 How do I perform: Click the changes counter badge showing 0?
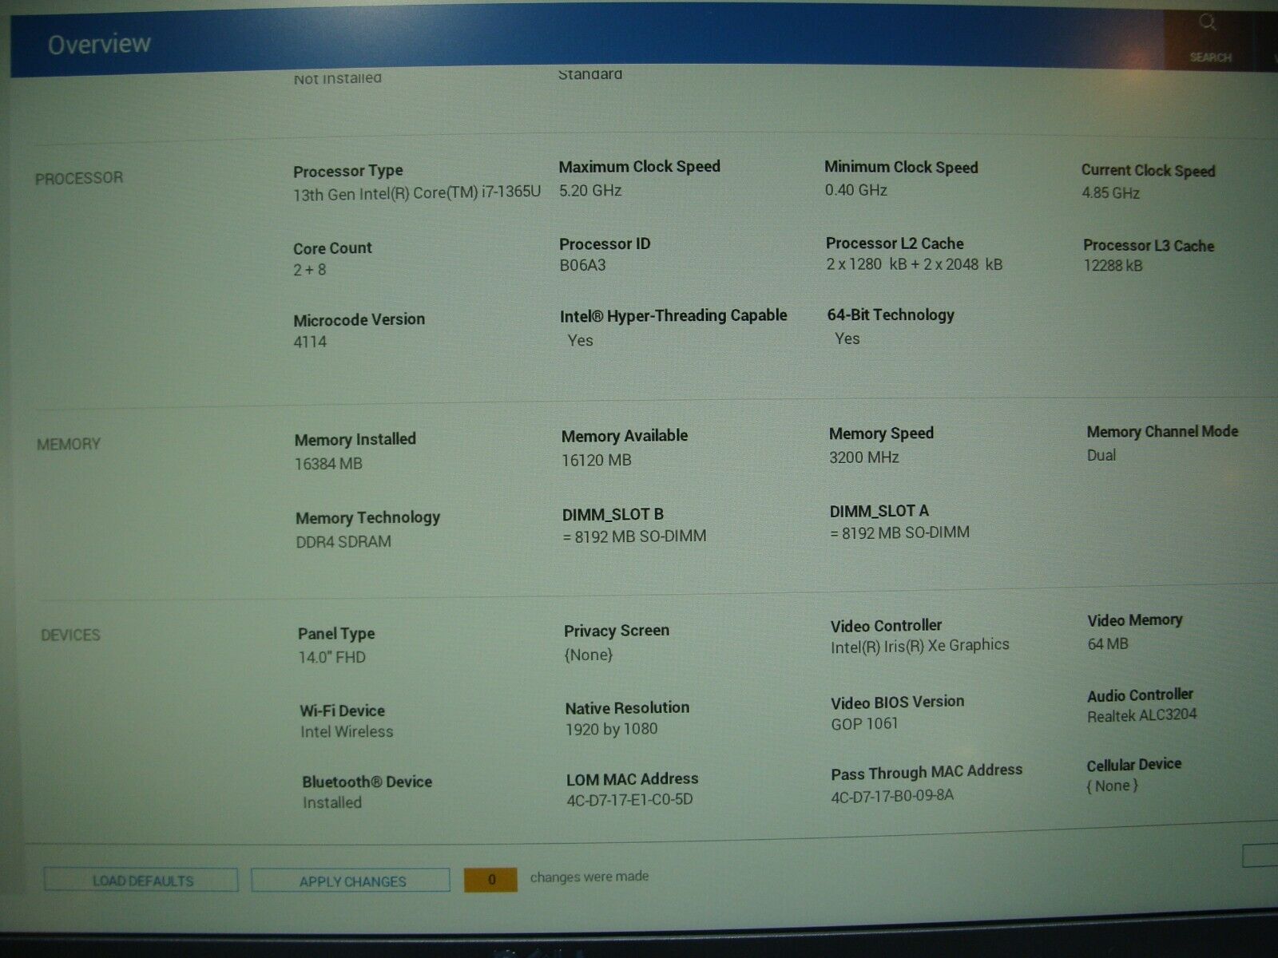tap(490, 879)
